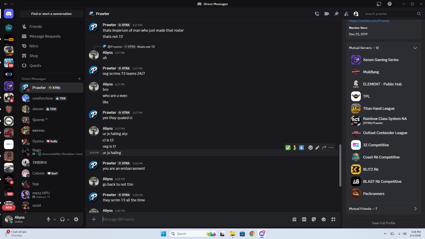This screenshot has width=425, height=239.
Task: Toggle headphone deafen
Action: [x=62, y=220]
